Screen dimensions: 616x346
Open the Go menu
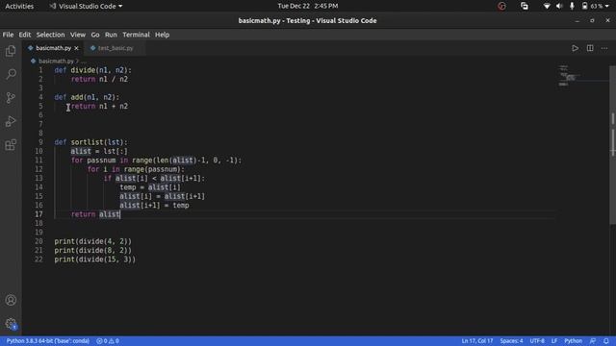(95, 35)
